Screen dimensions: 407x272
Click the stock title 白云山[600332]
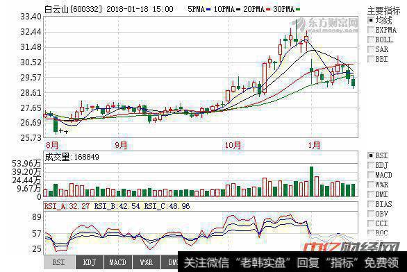74,9
